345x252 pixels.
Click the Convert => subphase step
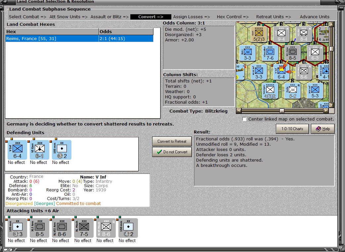pos(151,17)
